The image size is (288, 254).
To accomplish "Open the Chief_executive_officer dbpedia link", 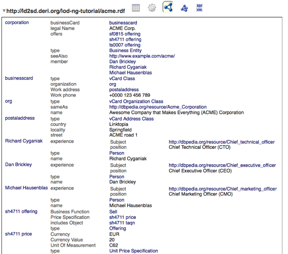I will [x=222, y=165].
